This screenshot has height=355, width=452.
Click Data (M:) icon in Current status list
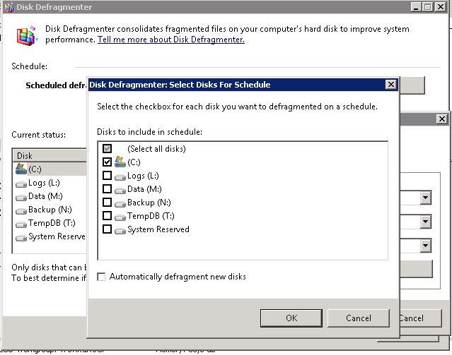pos(21,198)
